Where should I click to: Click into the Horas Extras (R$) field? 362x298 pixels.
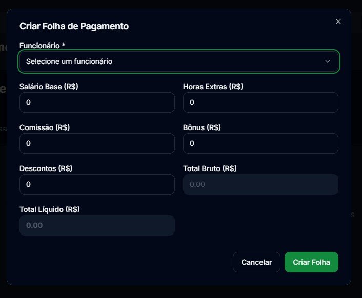[260, 102]
